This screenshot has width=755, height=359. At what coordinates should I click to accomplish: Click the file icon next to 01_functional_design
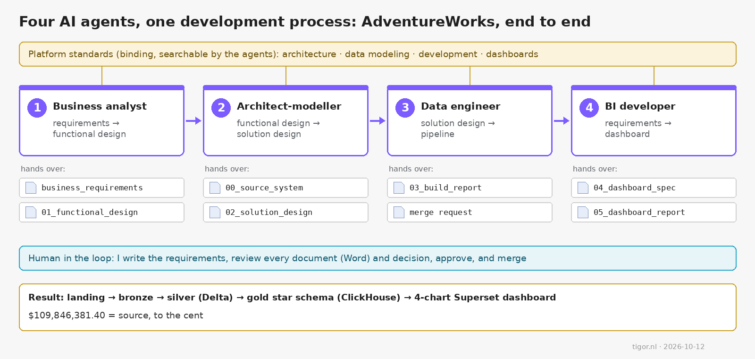coord(31,212)
